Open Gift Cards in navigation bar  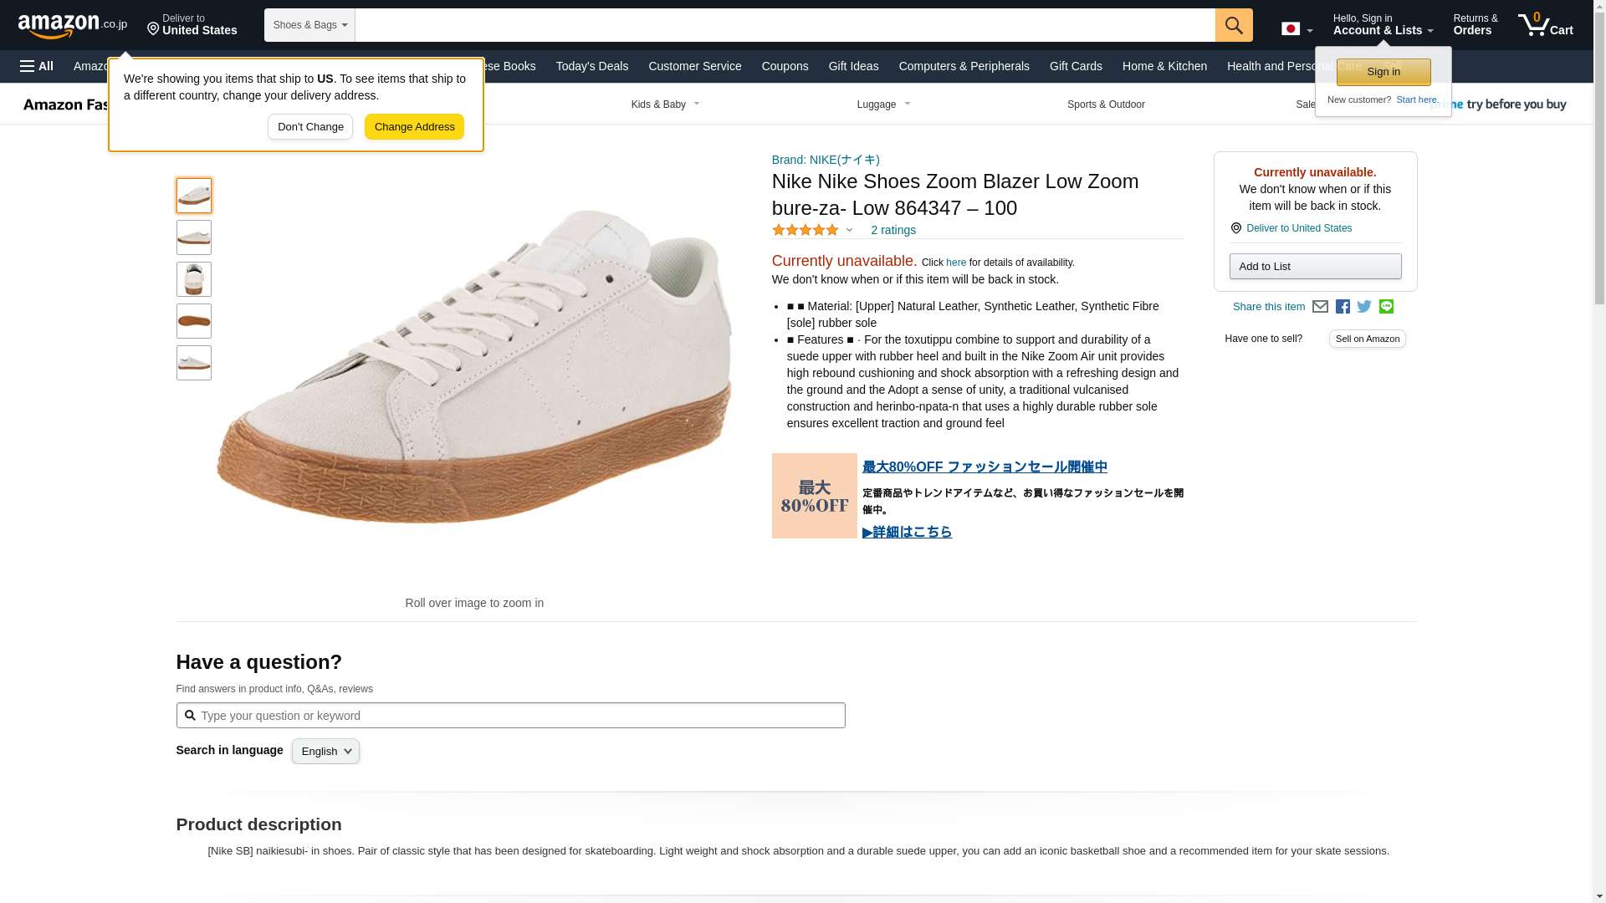(x=1076, y=66)
